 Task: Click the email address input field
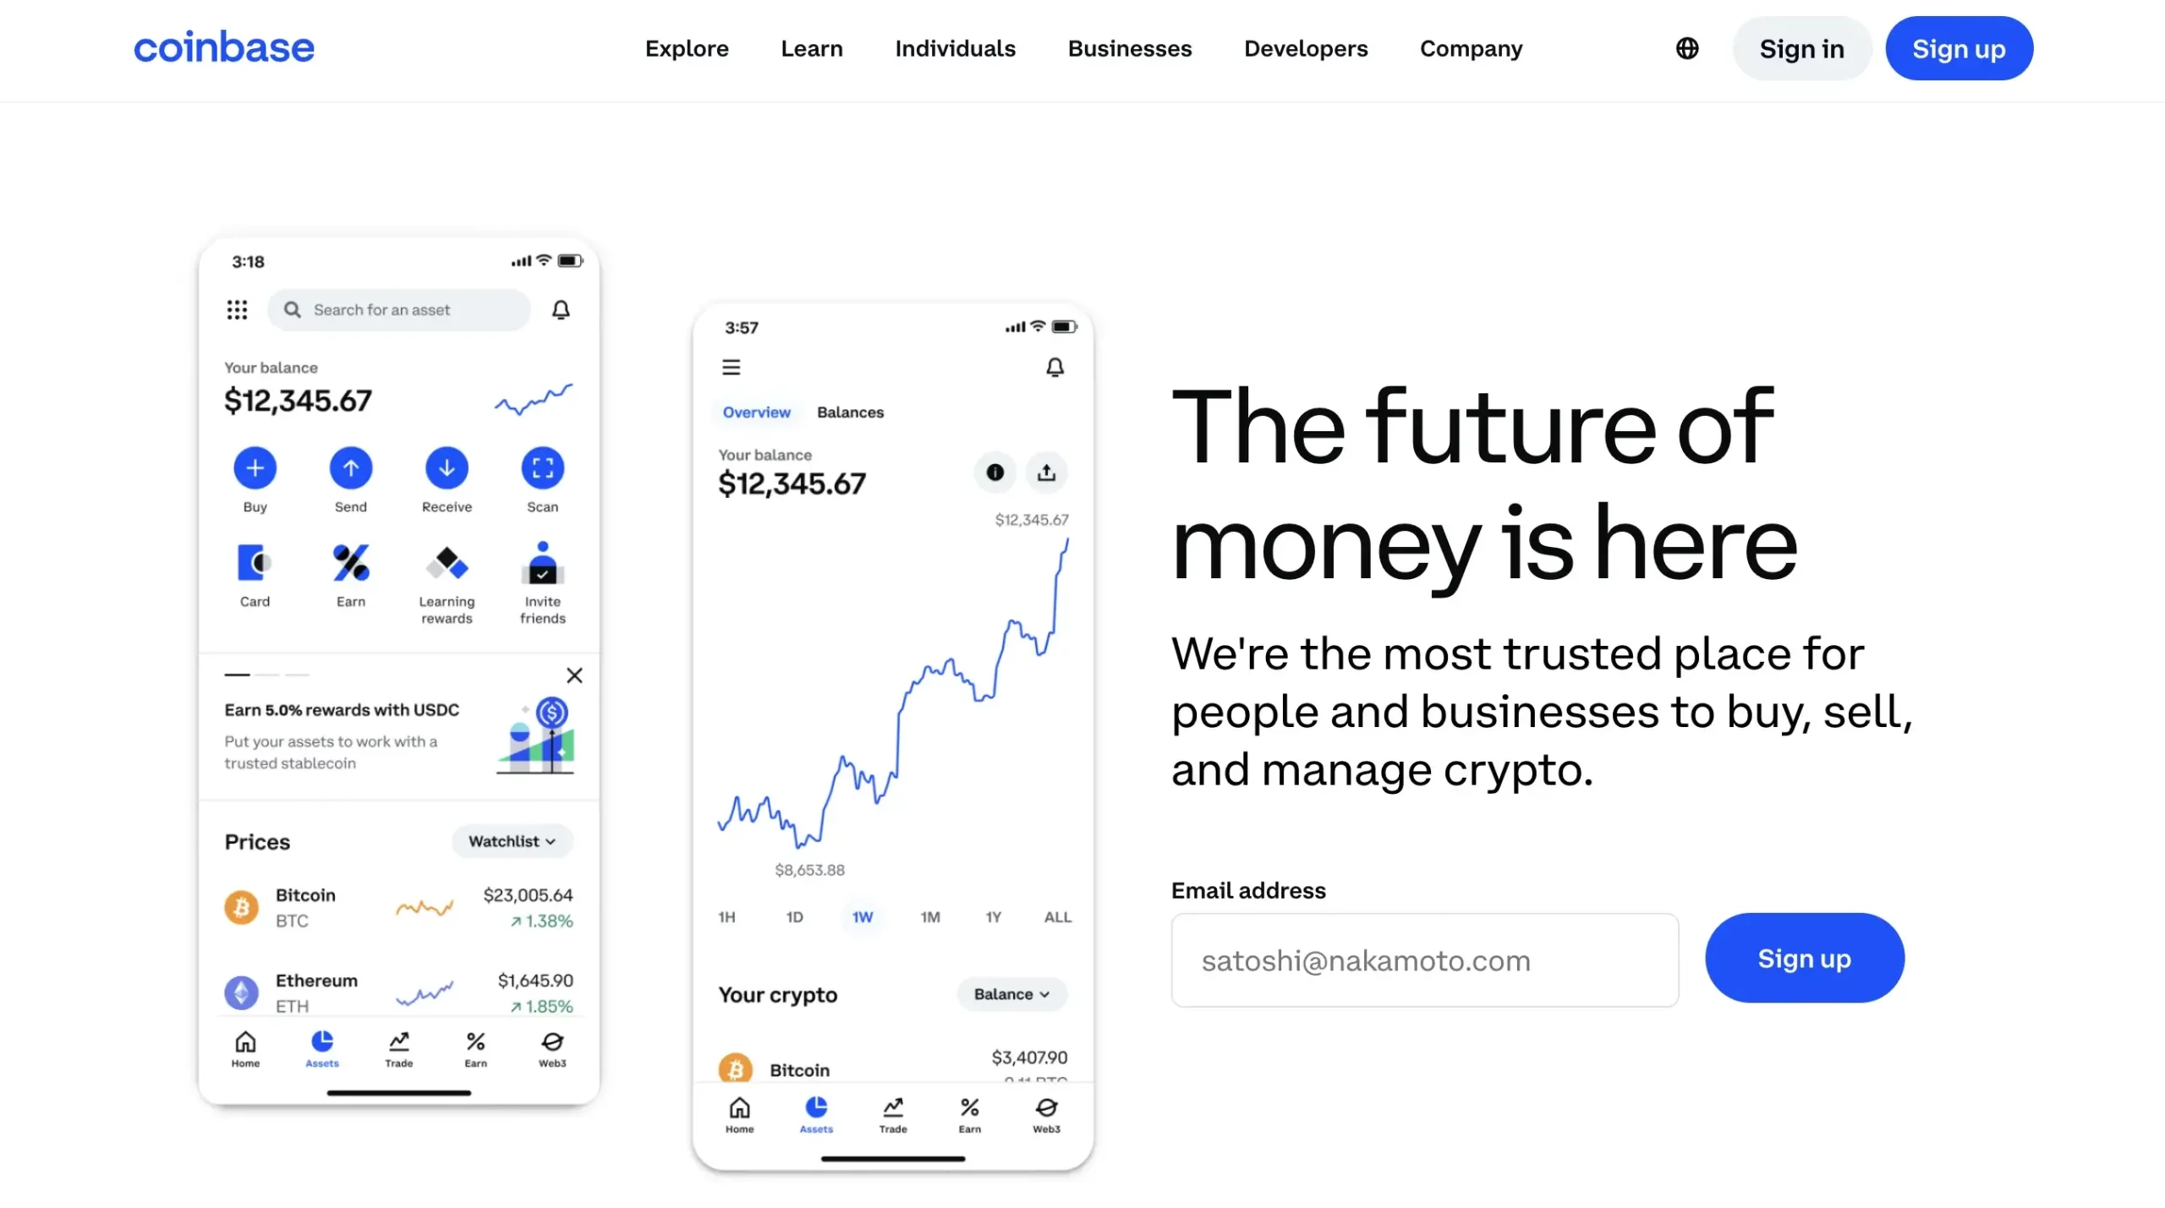point(1424,959)
